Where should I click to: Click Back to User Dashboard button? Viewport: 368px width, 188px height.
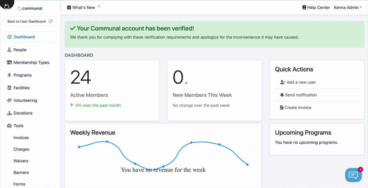point(30,21)
